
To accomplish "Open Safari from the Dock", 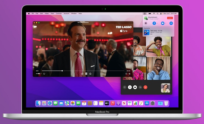I will (x=50, y=103).
